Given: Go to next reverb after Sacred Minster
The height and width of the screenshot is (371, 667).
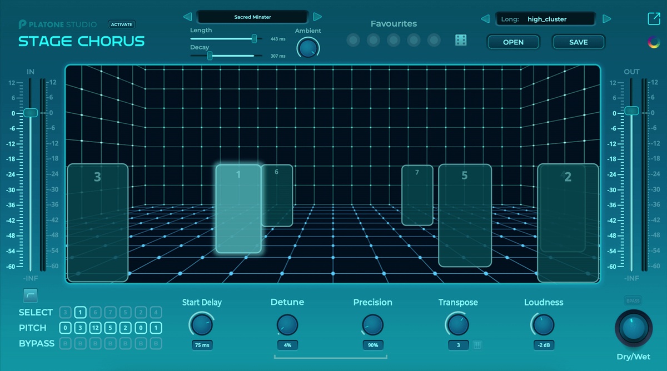Looking at the screenshot, I should click(x=317, y=17).
